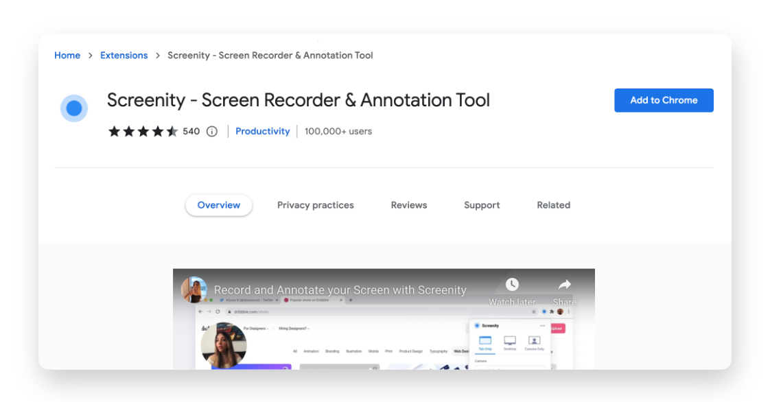
Task: Open Extensions breadcrumb link
Action: point(124,56)
